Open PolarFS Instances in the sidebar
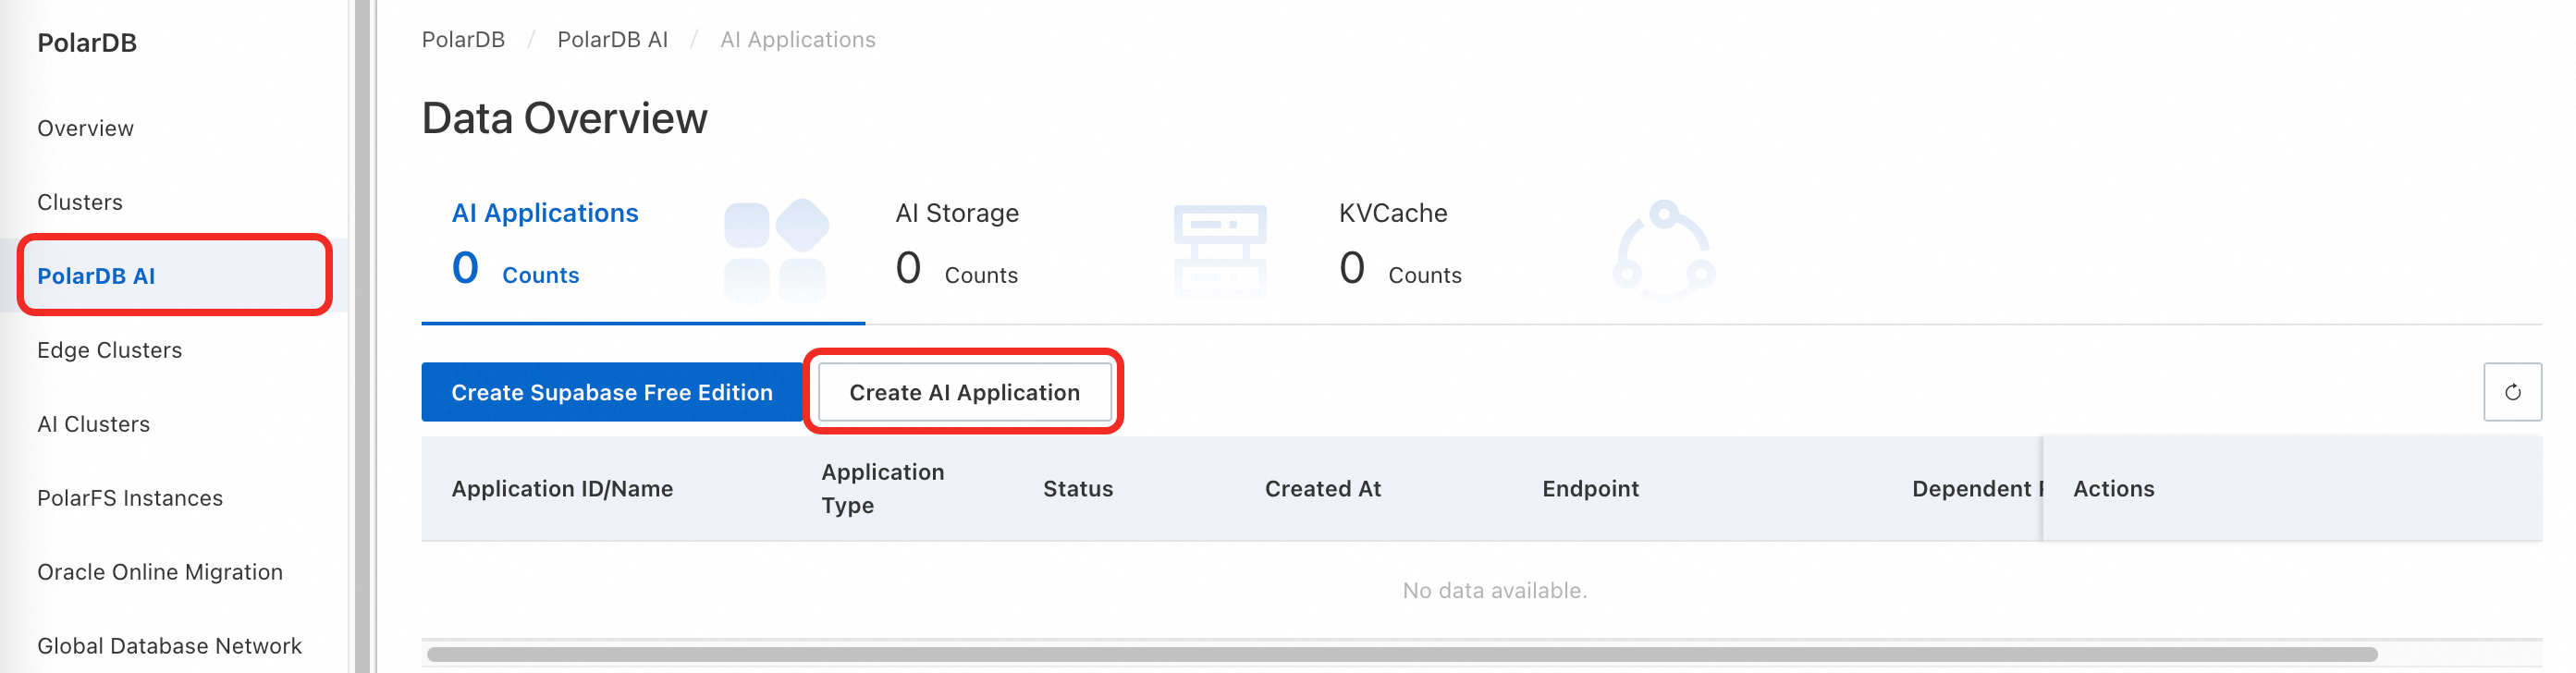The width and height of the screenshot is (2576, 673). tap(130, 498)
